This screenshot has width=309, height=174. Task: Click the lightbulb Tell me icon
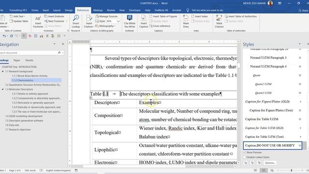[188, 10]
